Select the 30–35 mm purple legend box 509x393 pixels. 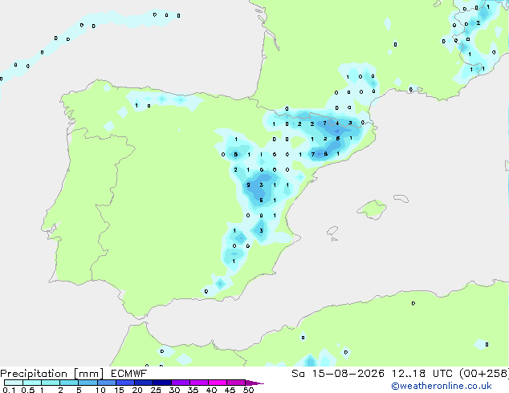coord(180,383)
